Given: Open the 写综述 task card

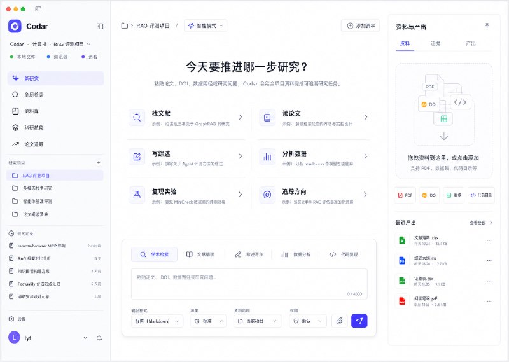Looking at the screenshot, I should pyautogui.click(x=186, y=157).
